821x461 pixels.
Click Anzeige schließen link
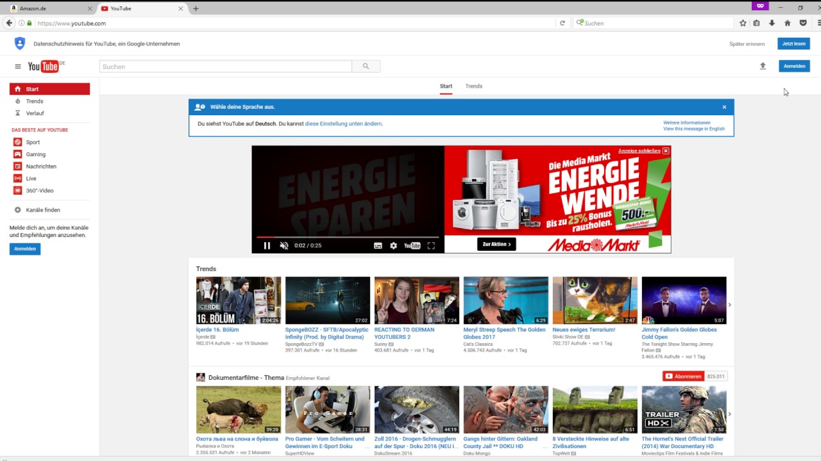tap(639, 151)
